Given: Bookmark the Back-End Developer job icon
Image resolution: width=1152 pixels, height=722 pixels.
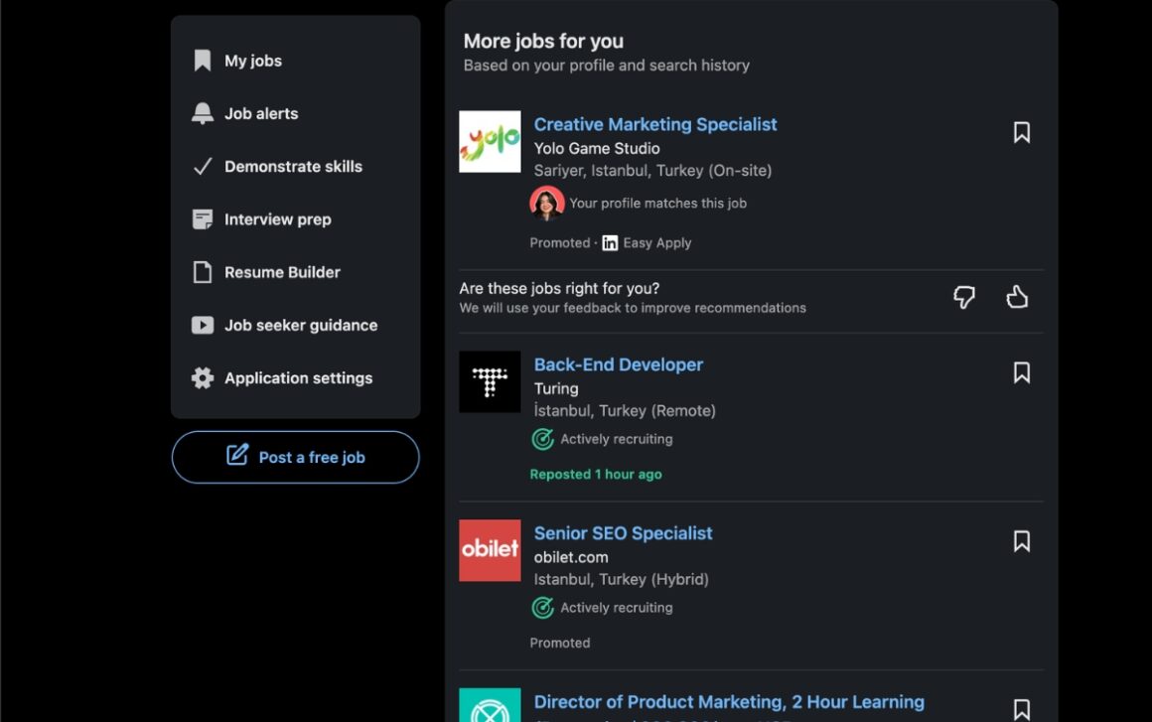Looking at the screenshot, I should click(1021, 372).
